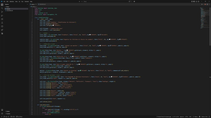
Task: Open the Run menu
Action: 22,2
